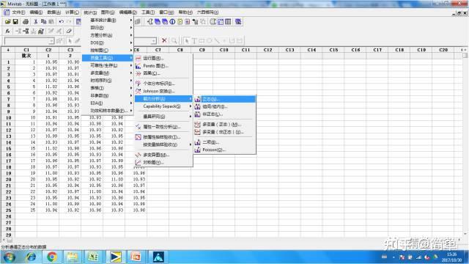Click the magnifier icon next to red X
Viewport: 469px width, 264px height.
click(174, 40)
